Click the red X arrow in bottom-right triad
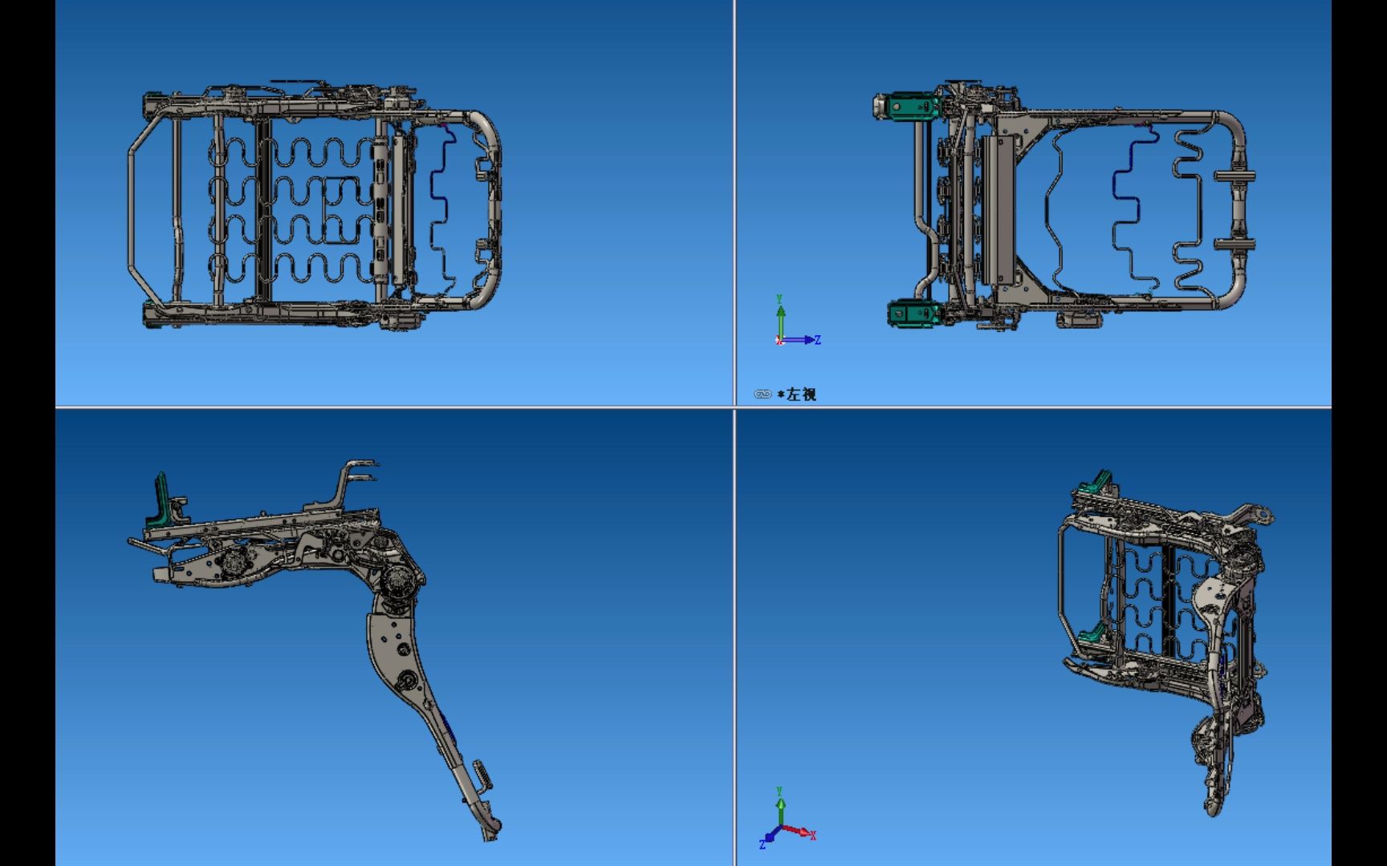The width and height of the screenshot is (1387, 866). [x=803, y=832]
